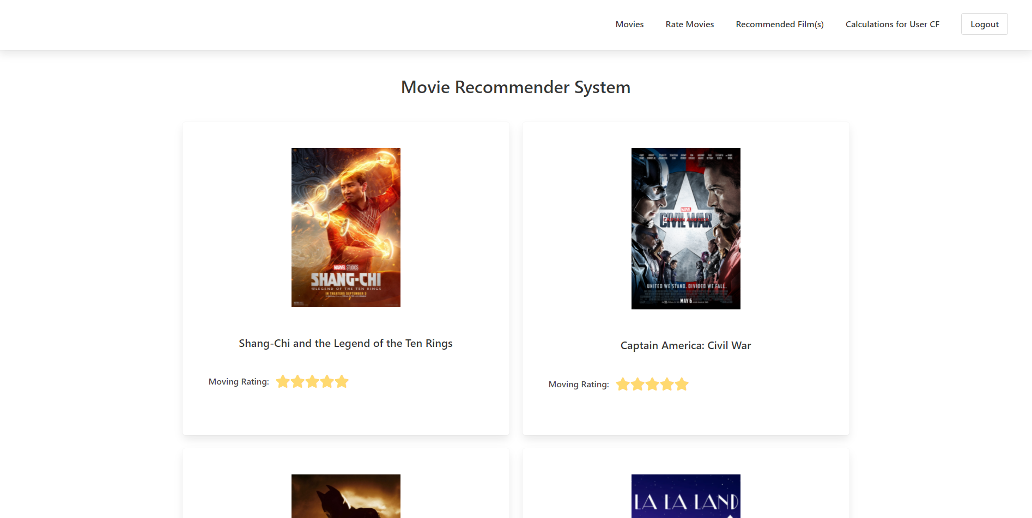Select fourth star of Shang-Chi rating
The height and width of the screenshot is (518, 1032).
pos(327,381)
